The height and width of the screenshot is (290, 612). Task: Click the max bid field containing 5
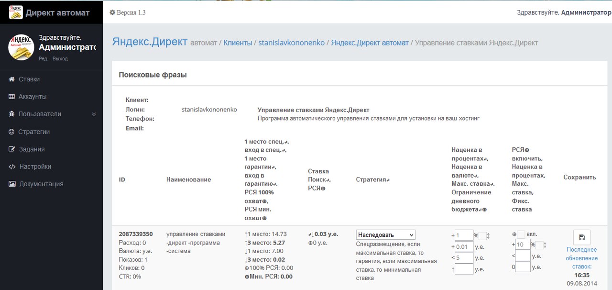(464, 258)
